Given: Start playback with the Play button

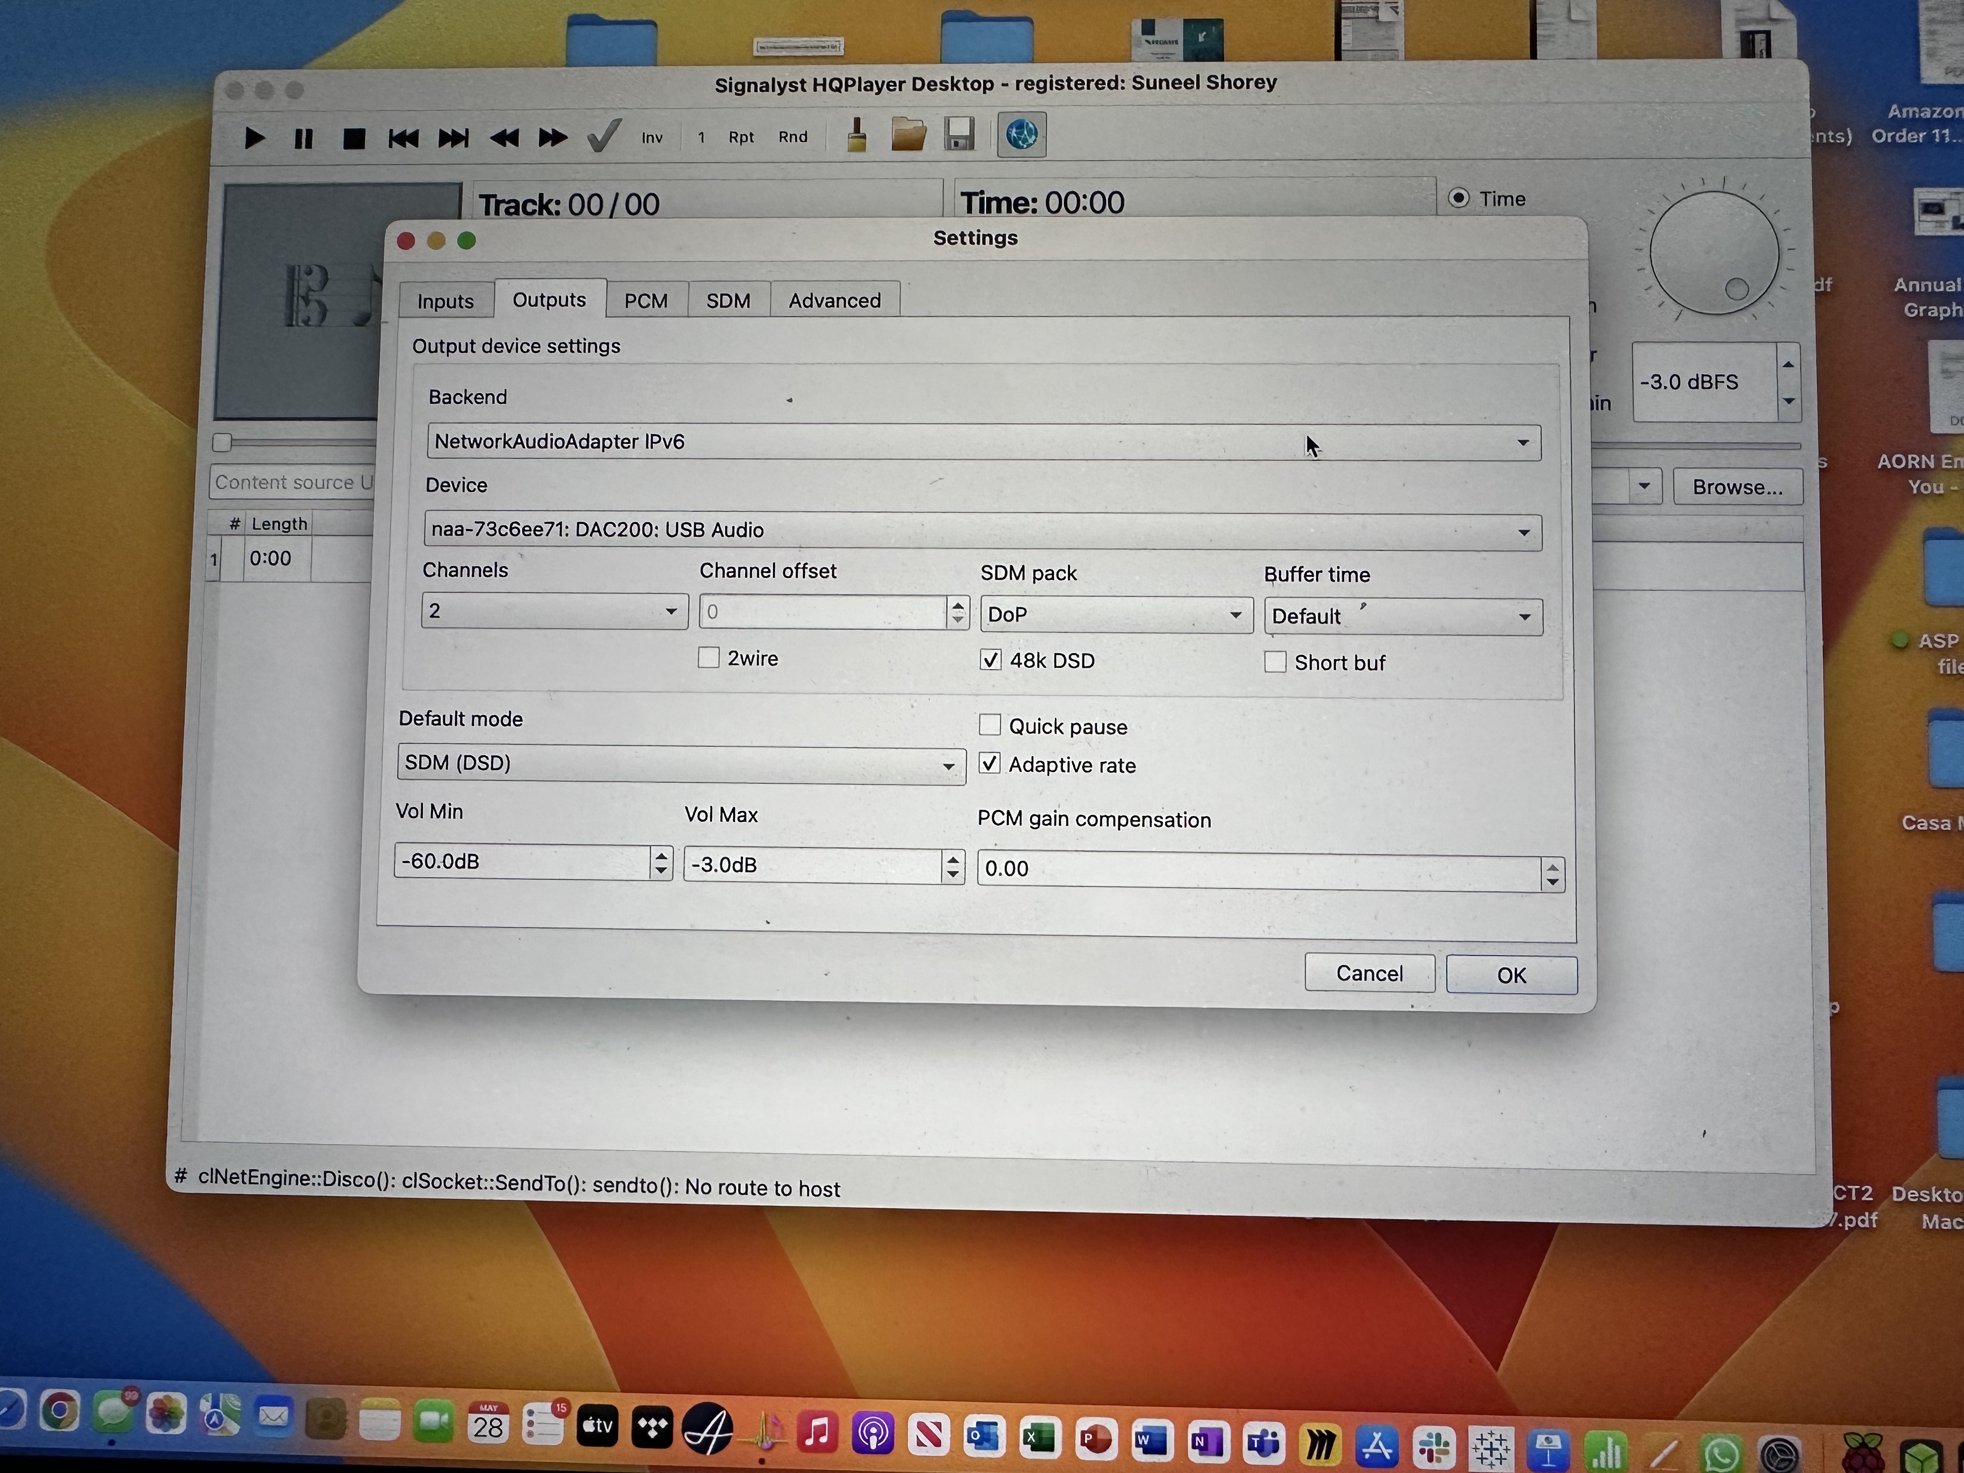Looking at the screenshot, I should point(255,138).
